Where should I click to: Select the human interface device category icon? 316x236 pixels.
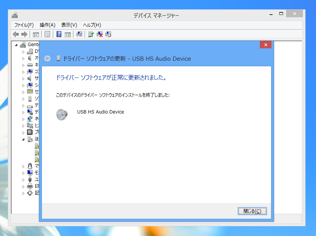(30, 125)
